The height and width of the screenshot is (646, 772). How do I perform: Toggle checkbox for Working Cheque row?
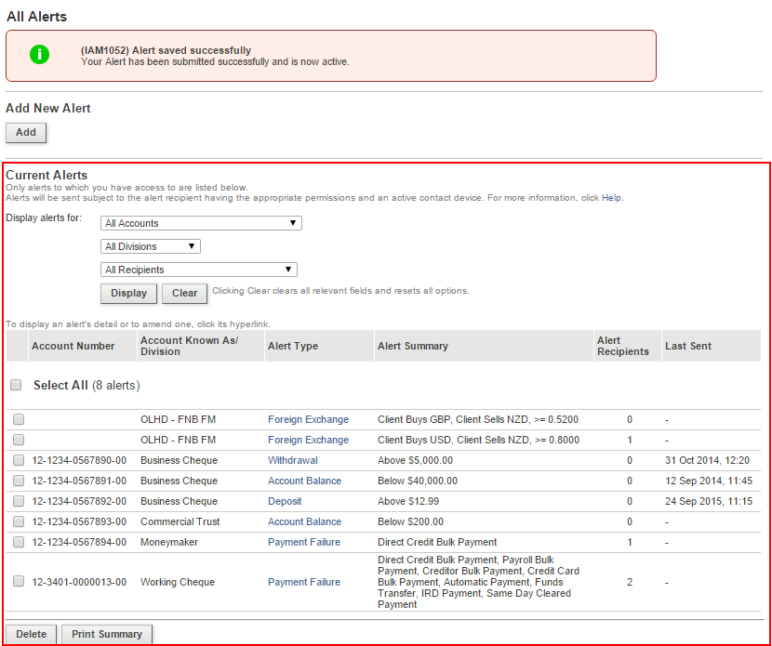(19, 582)
